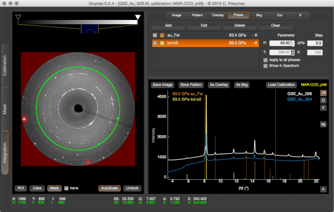Toggle the trans mask transparency checkbox
Screen dimensions: 334x212
[x=66, y=188]
